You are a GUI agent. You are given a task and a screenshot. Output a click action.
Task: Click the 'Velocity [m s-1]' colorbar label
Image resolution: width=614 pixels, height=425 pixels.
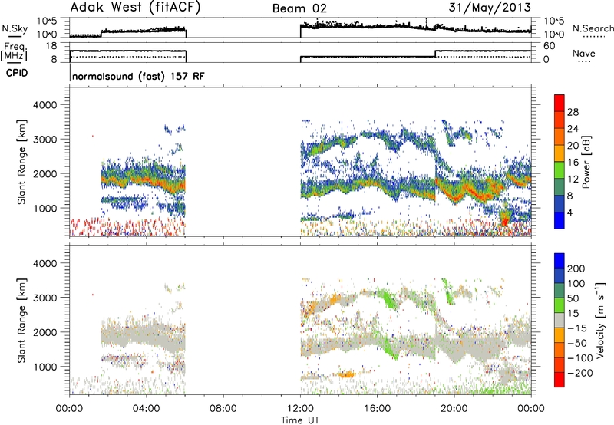(600, 320)
